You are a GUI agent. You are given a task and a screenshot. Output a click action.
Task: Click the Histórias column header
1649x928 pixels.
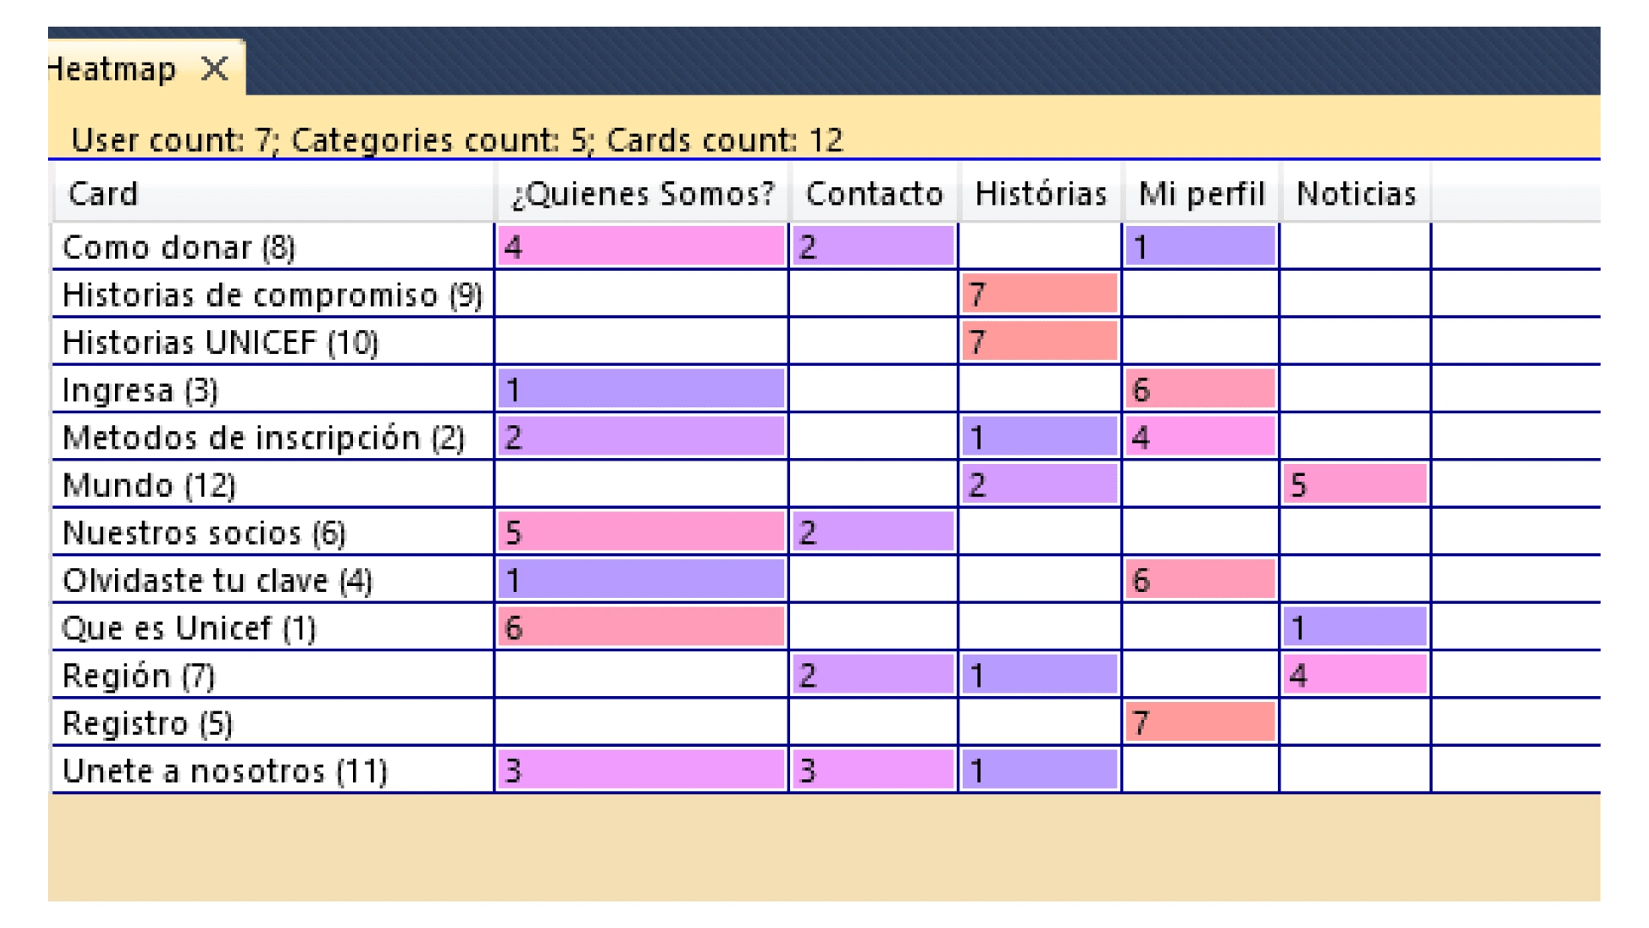point(1040,193)
